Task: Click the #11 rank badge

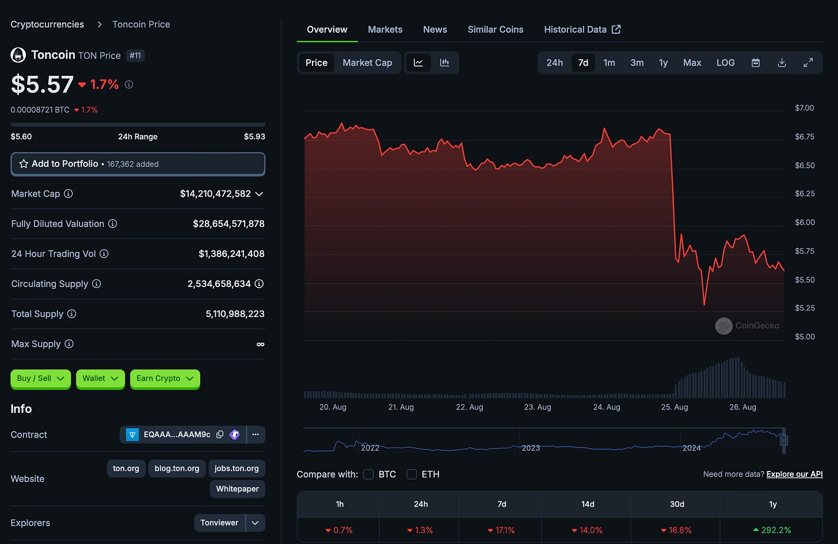Action: pos(135,56)
